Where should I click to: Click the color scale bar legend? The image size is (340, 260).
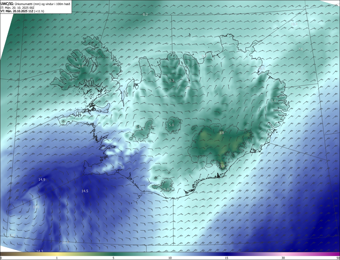[170, 254]
